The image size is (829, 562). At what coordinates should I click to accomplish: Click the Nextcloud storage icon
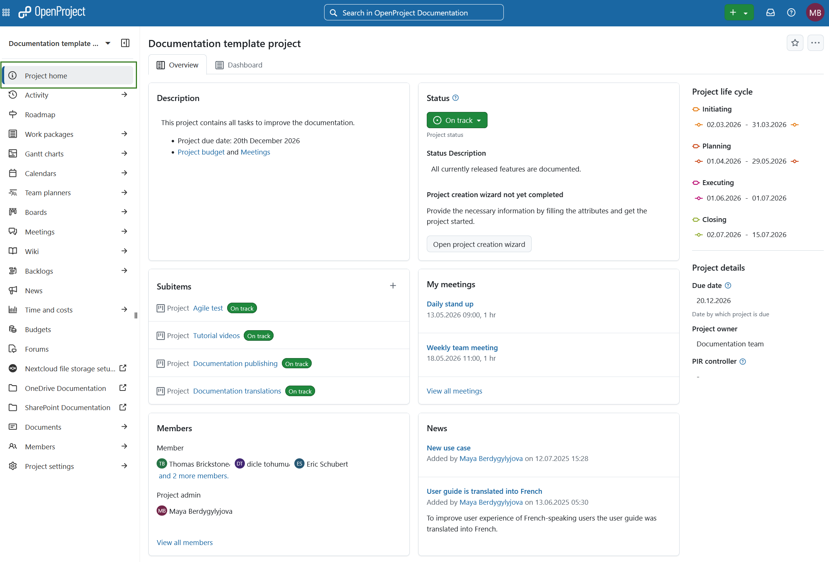tap(13, 368)
